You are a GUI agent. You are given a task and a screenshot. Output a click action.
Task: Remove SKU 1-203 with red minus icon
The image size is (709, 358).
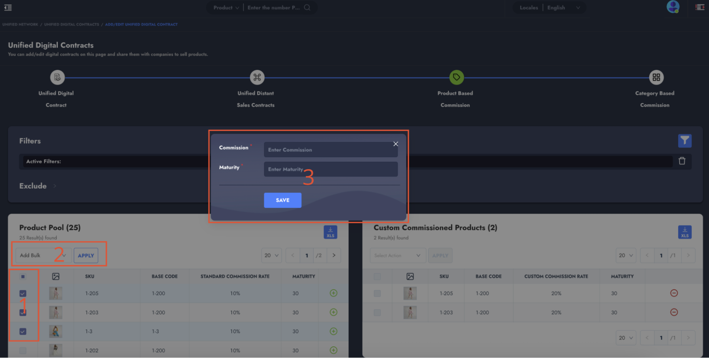click(x=674, y=312)
